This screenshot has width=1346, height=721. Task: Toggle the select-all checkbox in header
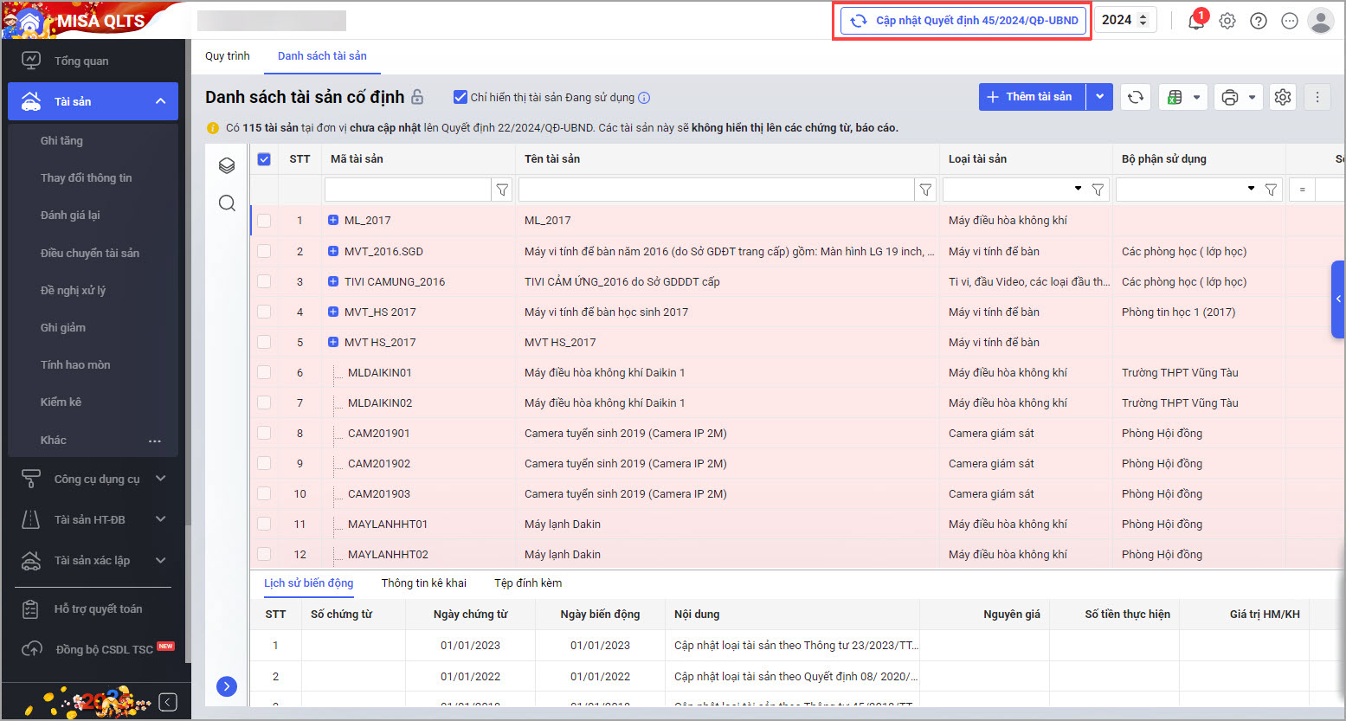(264, 159)
